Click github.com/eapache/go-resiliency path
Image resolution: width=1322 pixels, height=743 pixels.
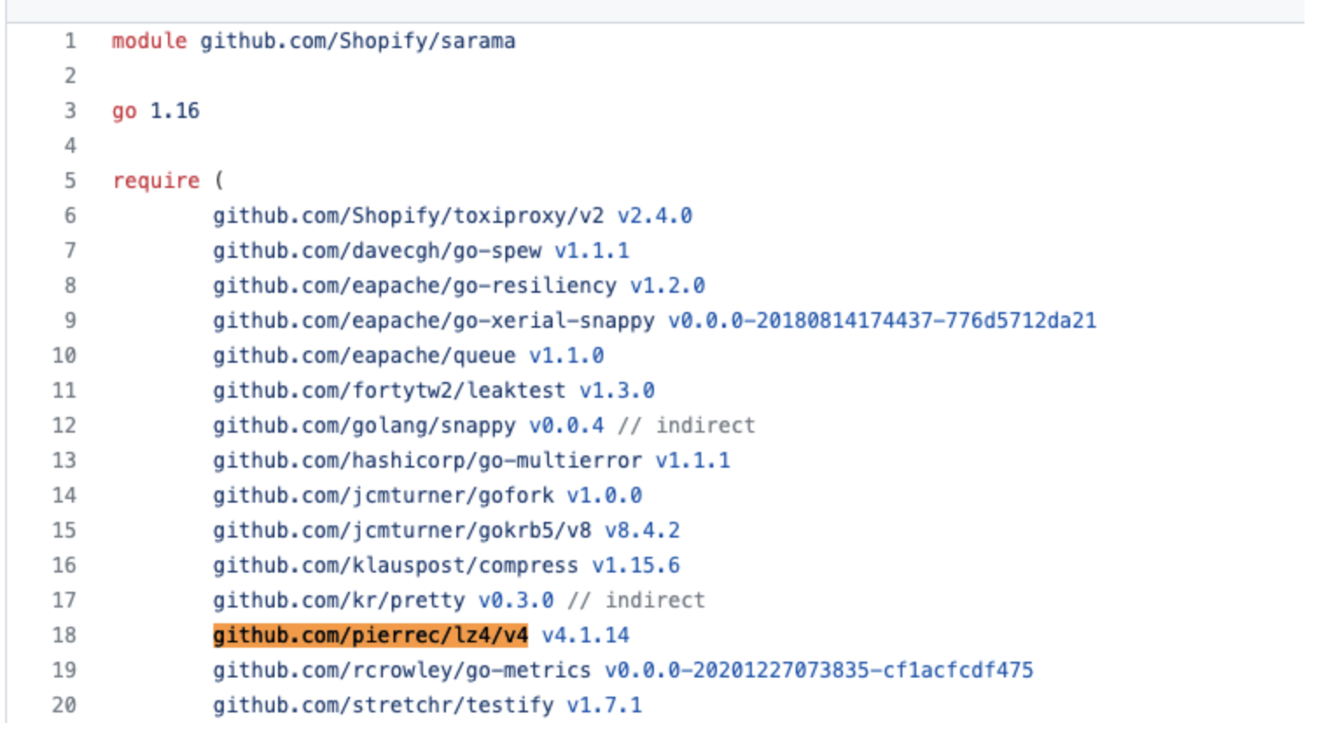(414, 286)
